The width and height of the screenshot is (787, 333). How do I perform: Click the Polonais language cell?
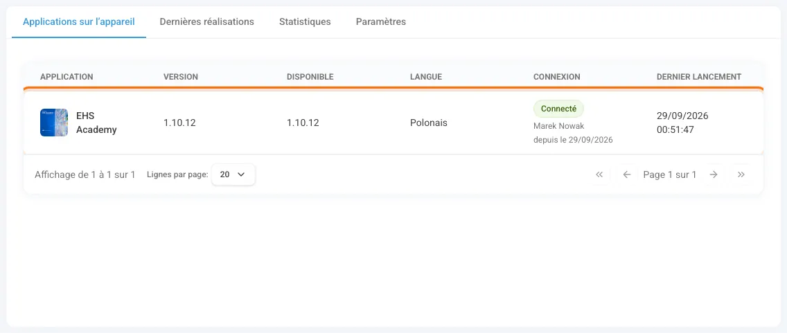click(x=429, y=123)
